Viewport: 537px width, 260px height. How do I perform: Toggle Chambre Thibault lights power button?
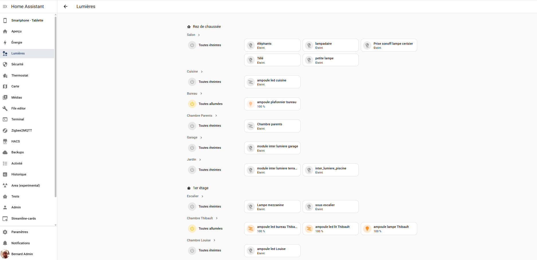tap(192, 229)
